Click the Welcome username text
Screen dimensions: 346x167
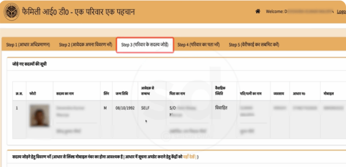[x=300, y=11]
